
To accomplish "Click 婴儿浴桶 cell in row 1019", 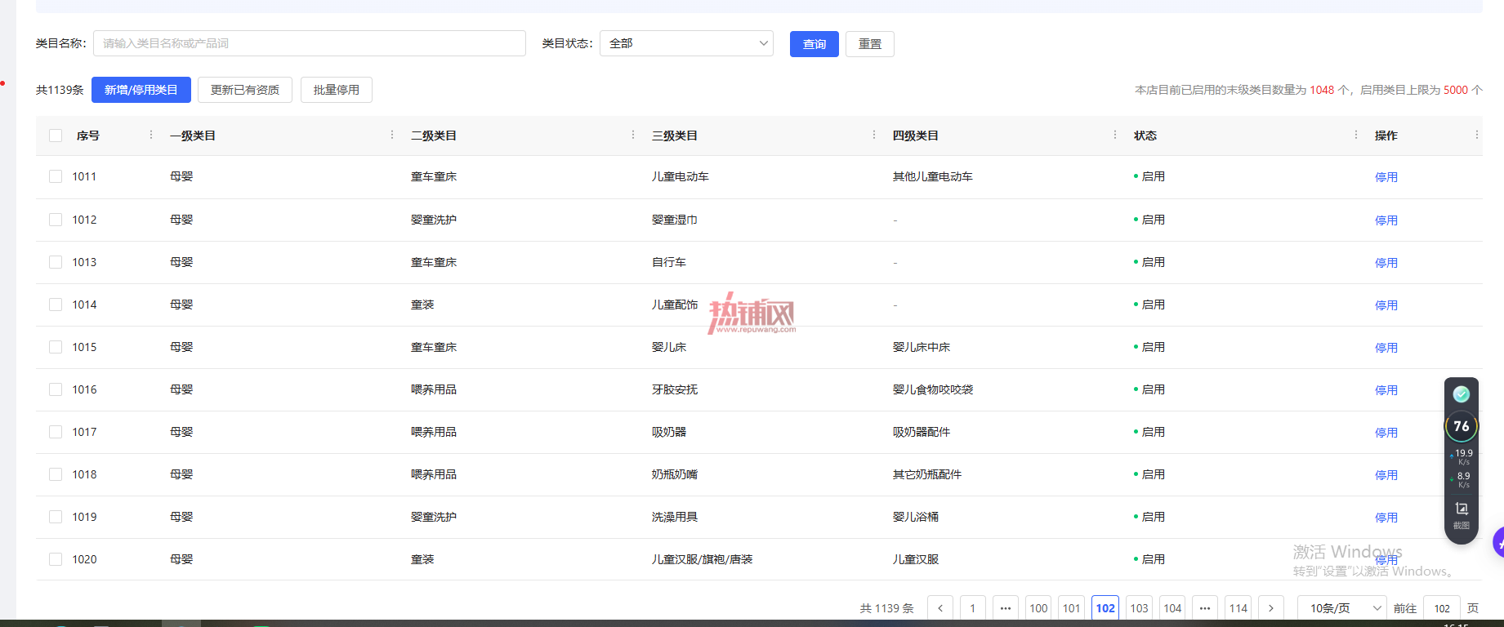I will pyautogui.click(x=916, y=517).
